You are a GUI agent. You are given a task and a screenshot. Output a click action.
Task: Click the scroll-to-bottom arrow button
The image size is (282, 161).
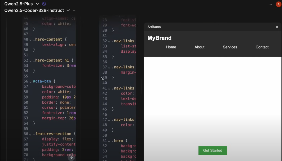71,157
